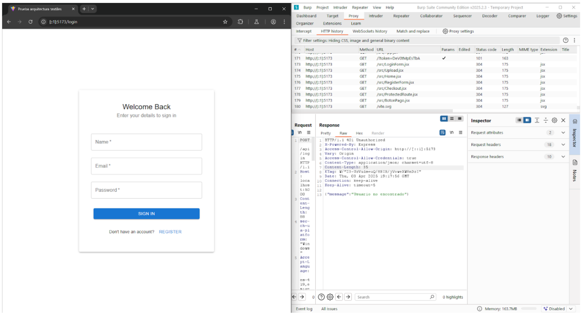View site information icon in address bar
The height and width of the screenshot is (315, 582).
(x=44, y=22)
